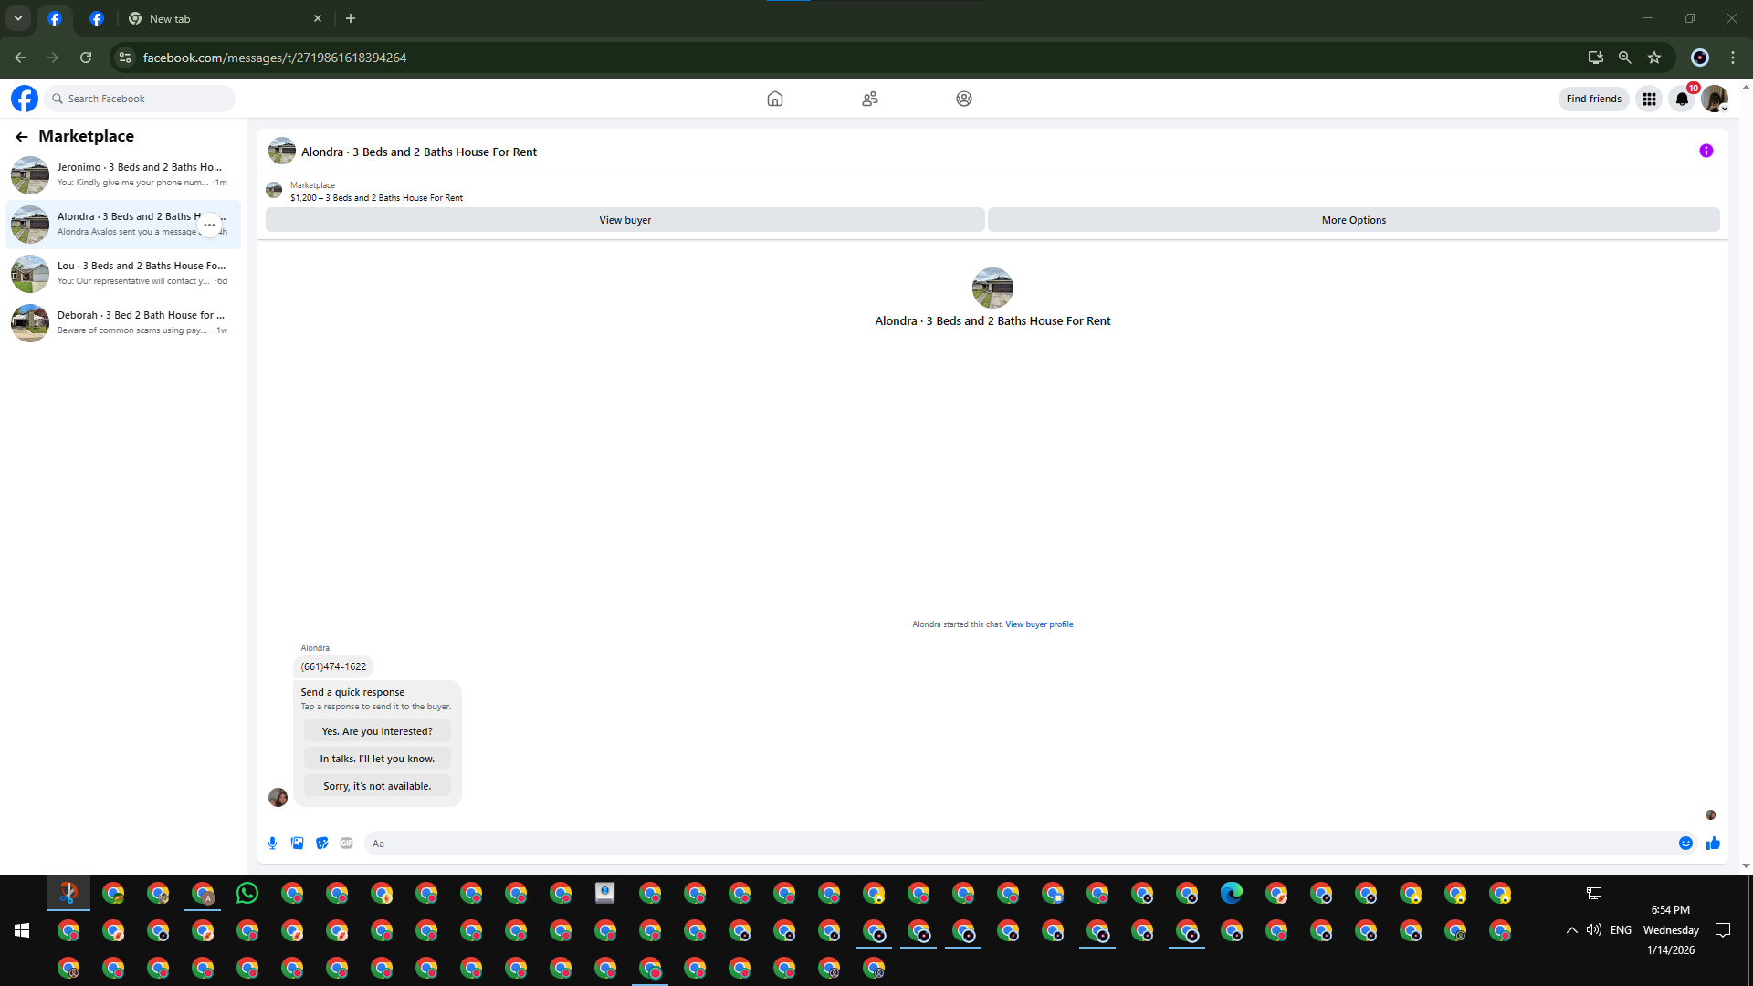Attach a photo using image icon

coord(297,844)
